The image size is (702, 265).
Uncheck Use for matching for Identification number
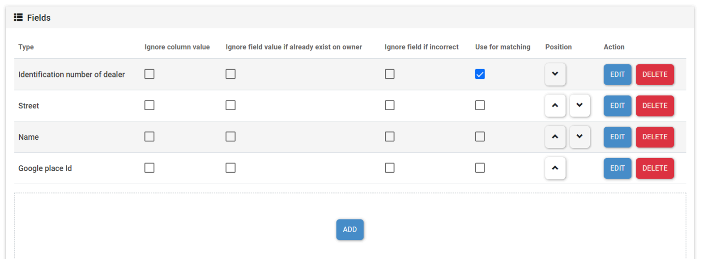480,74
